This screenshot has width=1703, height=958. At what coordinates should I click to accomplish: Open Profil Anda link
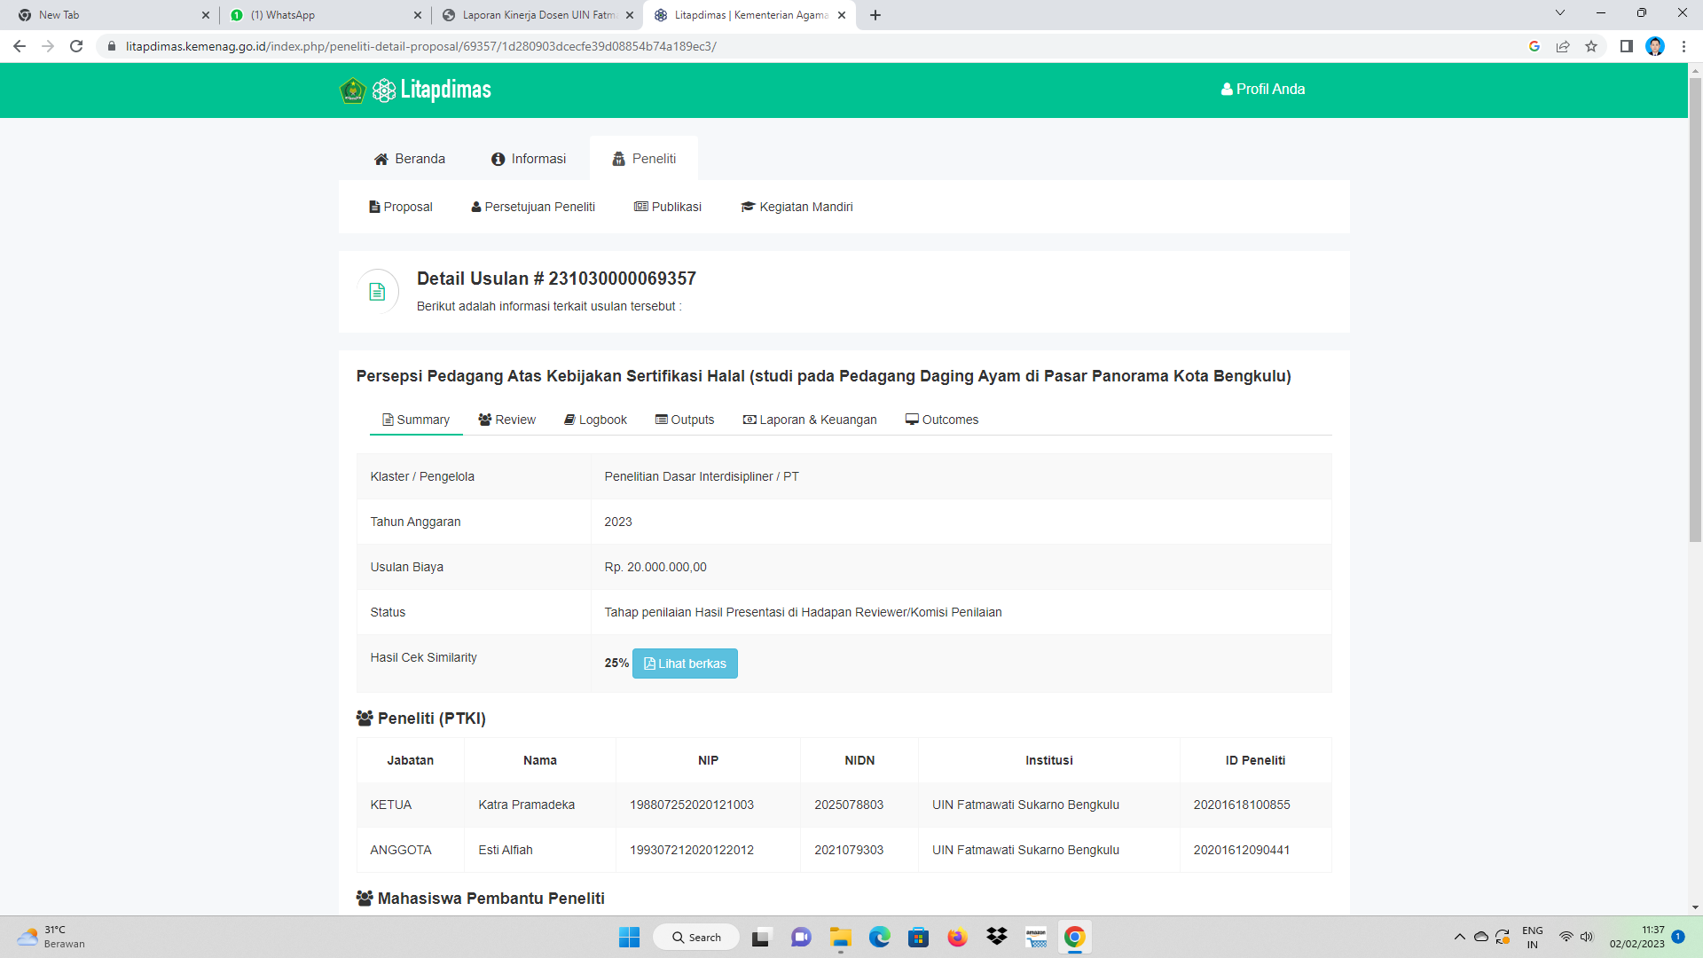coord(1262,90)
